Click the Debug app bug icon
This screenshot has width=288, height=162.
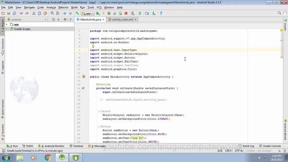coord(109,13)
